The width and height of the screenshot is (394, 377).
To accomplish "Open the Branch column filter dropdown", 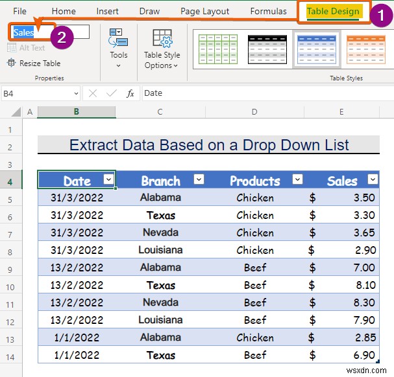I will (x=199, y=179).
